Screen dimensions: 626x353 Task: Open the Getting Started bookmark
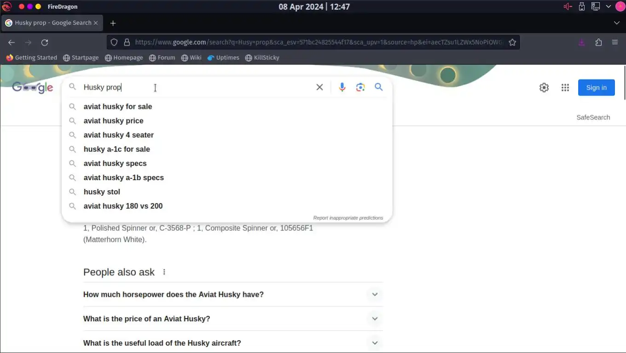pyautogui.click(x=31, y=57)
